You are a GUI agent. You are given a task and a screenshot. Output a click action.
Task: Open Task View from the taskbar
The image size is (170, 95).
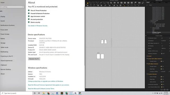point(39,93)
